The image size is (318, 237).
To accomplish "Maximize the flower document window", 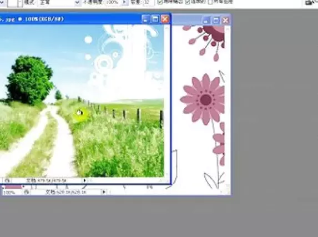I will click(x=216, y=21).
